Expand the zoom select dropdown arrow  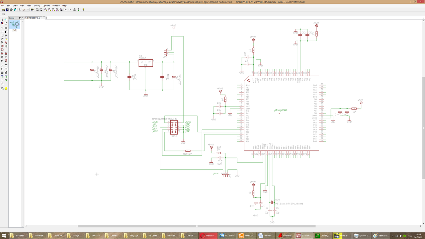coord(62,10)
